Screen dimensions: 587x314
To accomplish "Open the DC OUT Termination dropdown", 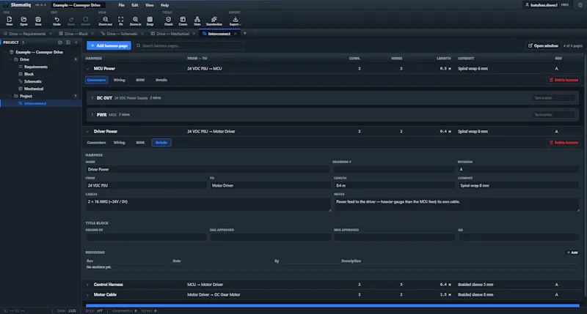I will 553,98.
